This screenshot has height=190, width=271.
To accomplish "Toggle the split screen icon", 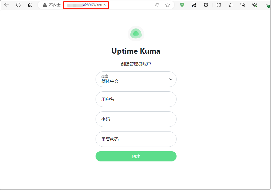I will 219,5.
